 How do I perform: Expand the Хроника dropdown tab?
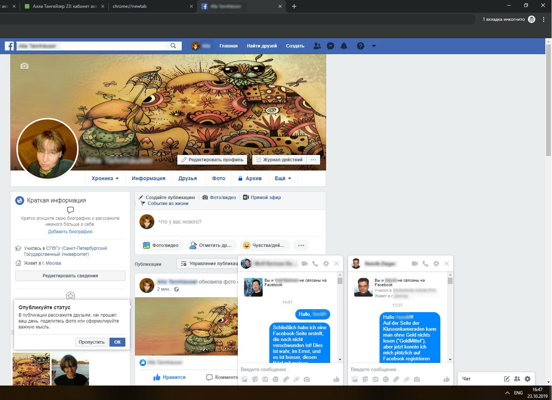tap(105, 178)
